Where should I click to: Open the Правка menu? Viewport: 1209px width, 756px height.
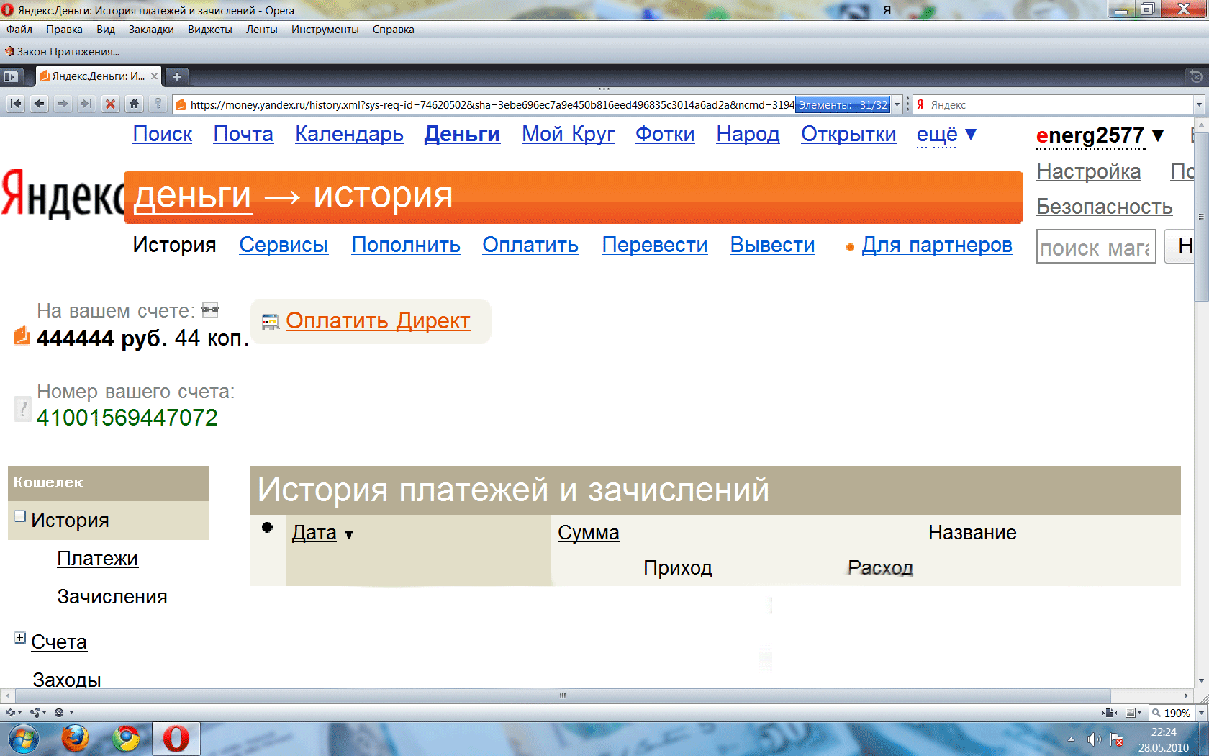(x=64, y=30)
